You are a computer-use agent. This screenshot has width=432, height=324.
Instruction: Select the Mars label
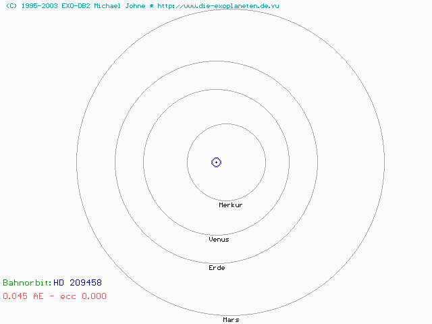(231, 320)
